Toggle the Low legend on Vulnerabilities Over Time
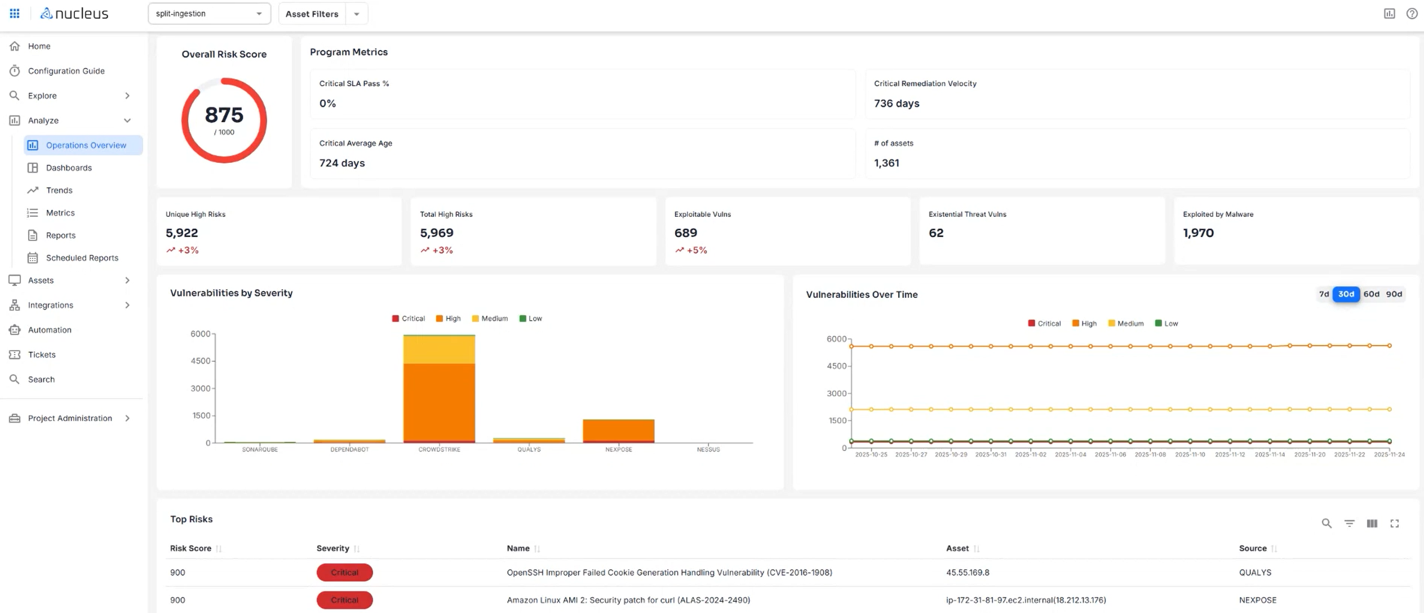1424x613 pixels. tap(1166, 323)
